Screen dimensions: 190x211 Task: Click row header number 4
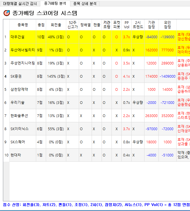tap(6, 76)
